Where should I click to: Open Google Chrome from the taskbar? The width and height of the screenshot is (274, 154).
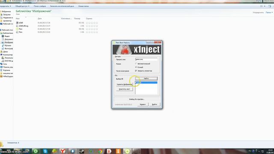pos(100,151)
